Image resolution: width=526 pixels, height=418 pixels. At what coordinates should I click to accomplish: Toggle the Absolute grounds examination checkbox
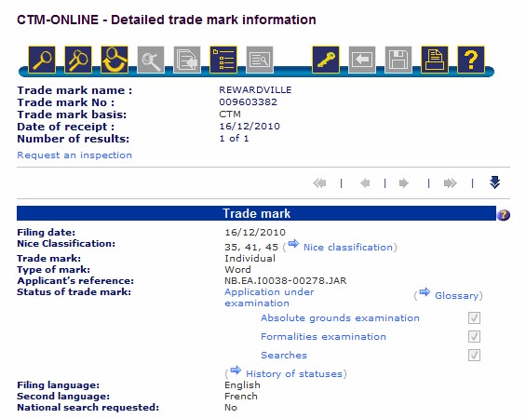pyautogui.click(x=474, y=317)
